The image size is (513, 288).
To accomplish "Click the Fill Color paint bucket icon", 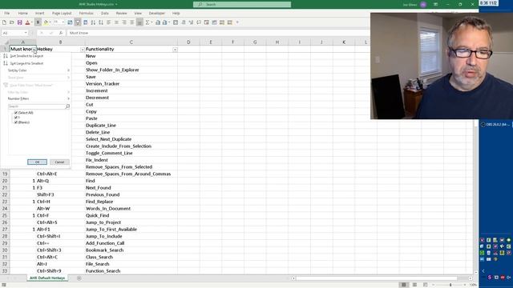I will pyautogui.click(x=46, y=22).
